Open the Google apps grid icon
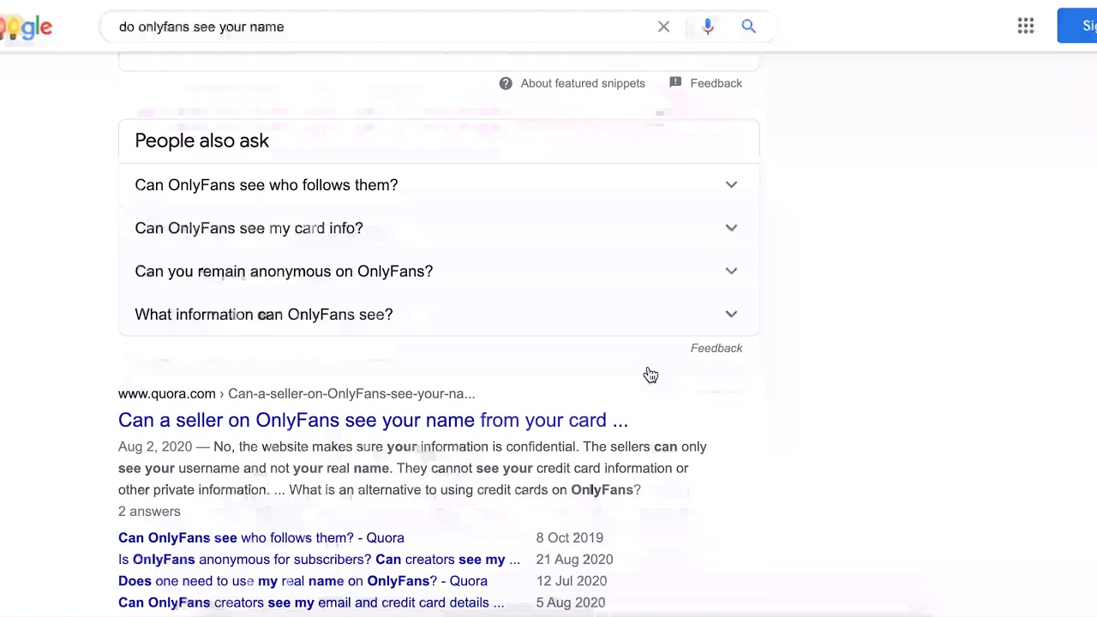The image size is (1097, 617). [1026, 27]
